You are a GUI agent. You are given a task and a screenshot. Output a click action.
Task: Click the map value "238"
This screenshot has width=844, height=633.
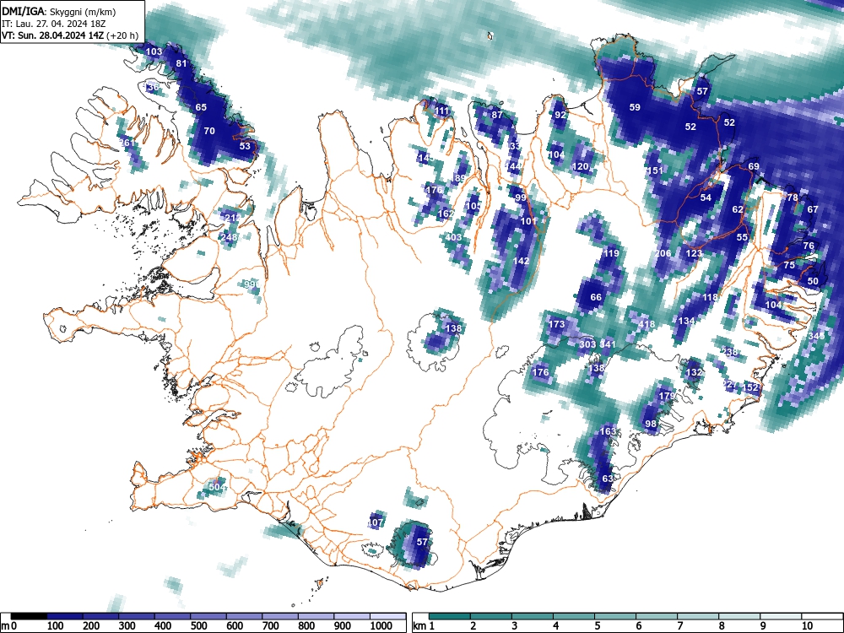pyautogui.click(x=730, y=353)
